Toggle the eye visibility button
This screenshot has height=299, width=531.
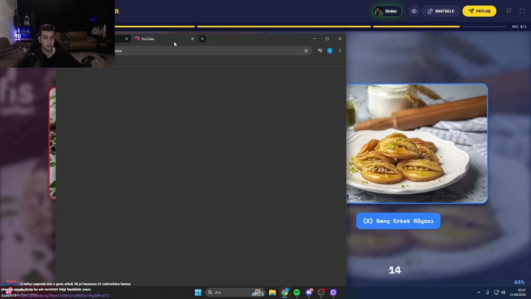pos(414,11)
